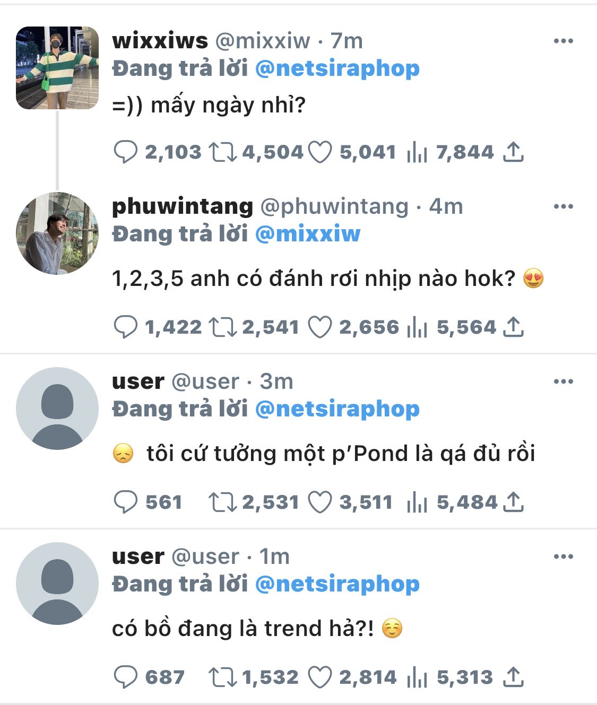Open more options for wixxiws tweet
597x705 pixels.
pos(563,41)
